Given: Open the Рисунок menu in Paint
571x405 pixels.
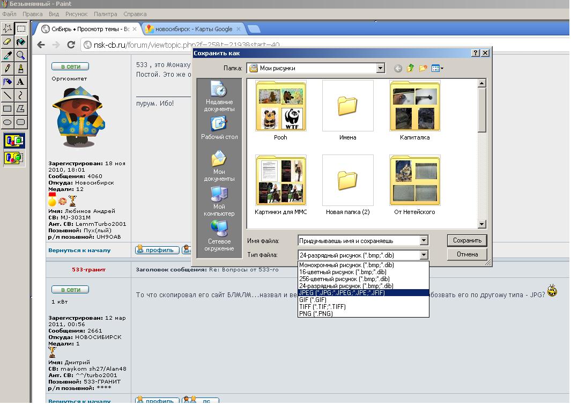Looking at the screenshot, I should (x=76, y=14).
